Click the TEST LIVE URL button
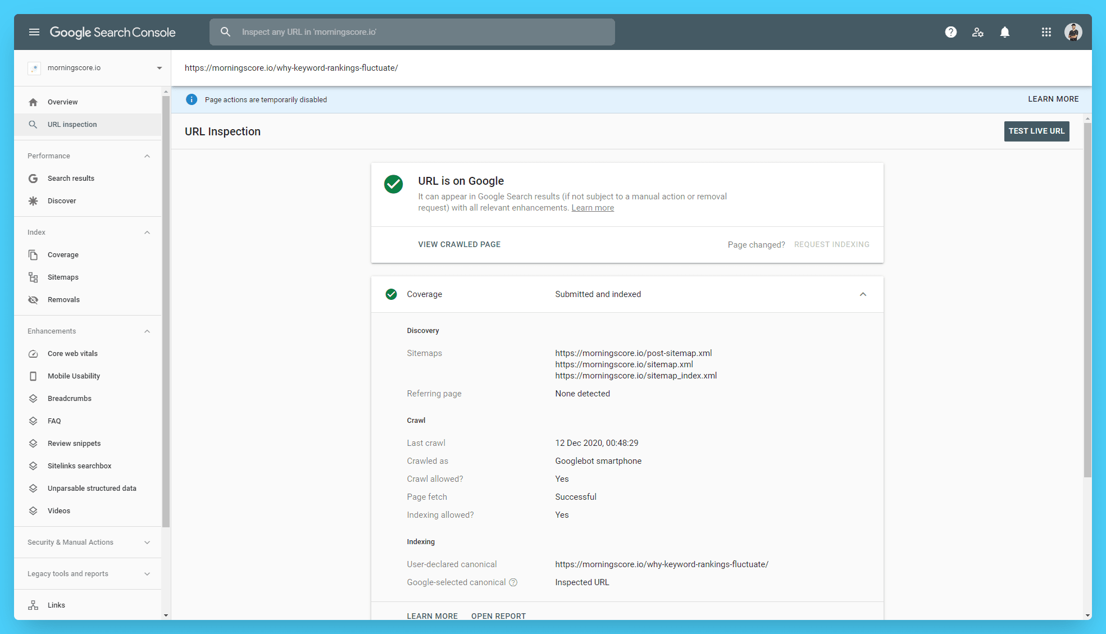Screen dimensions: 1106x634 [1036, 131]
